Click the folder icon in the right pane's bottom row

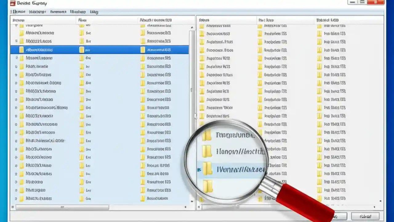click(319, 199)
